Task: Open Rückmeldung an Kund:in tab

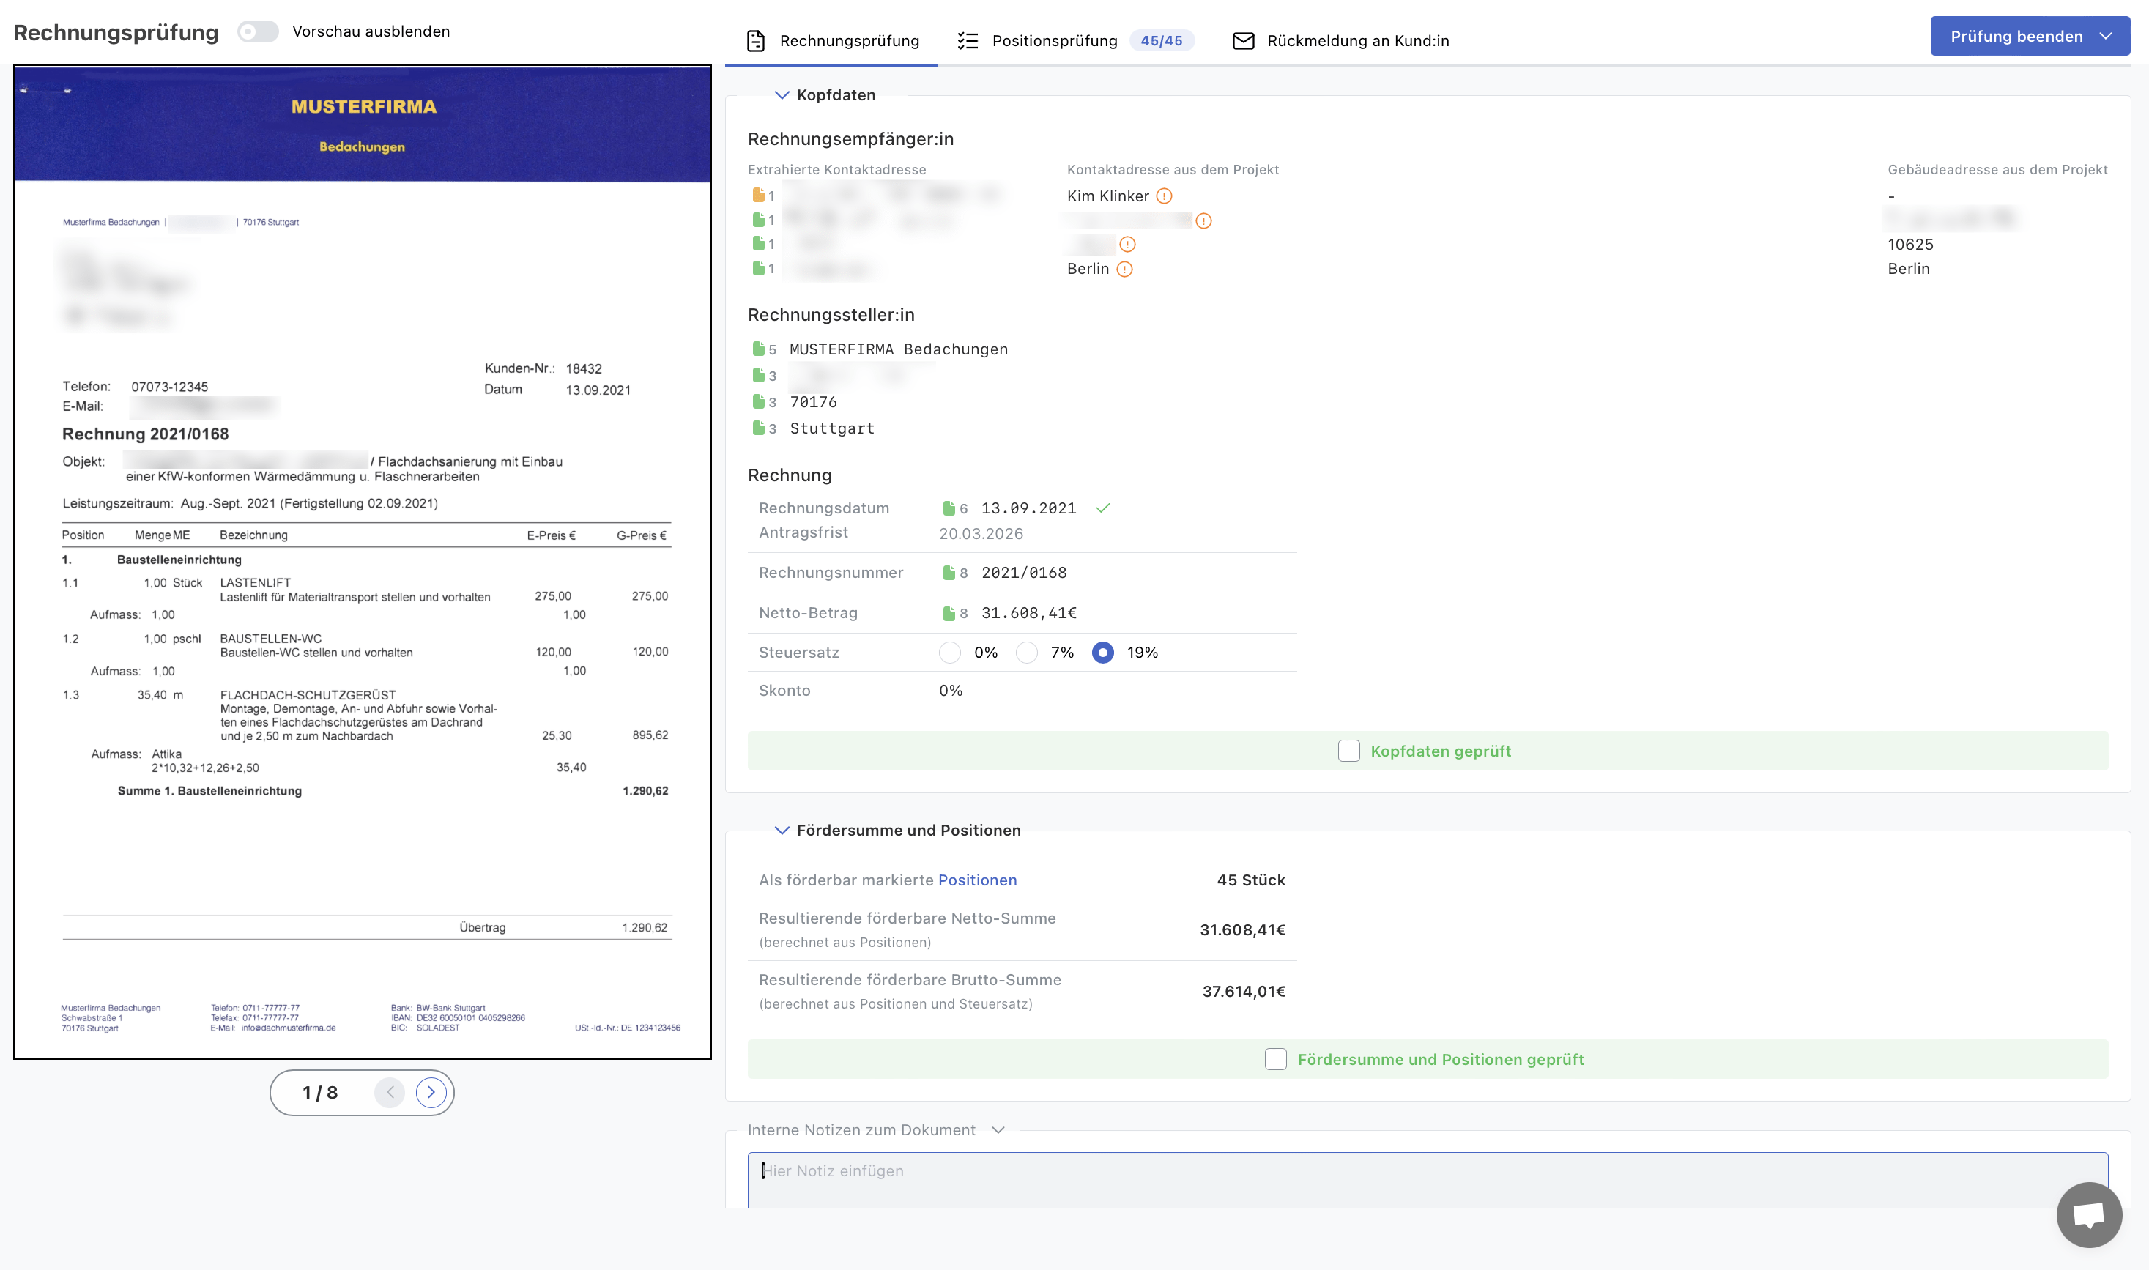Action: 1340,40
